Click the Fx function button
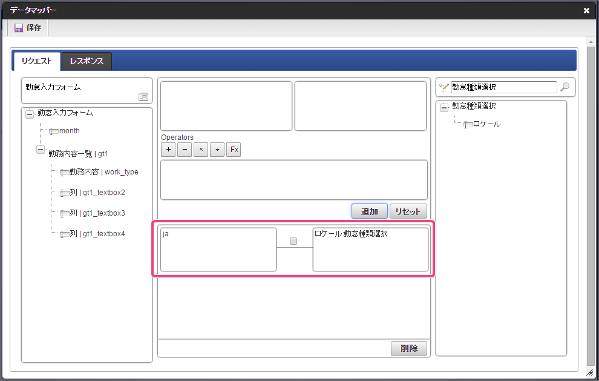 (234, 150)
